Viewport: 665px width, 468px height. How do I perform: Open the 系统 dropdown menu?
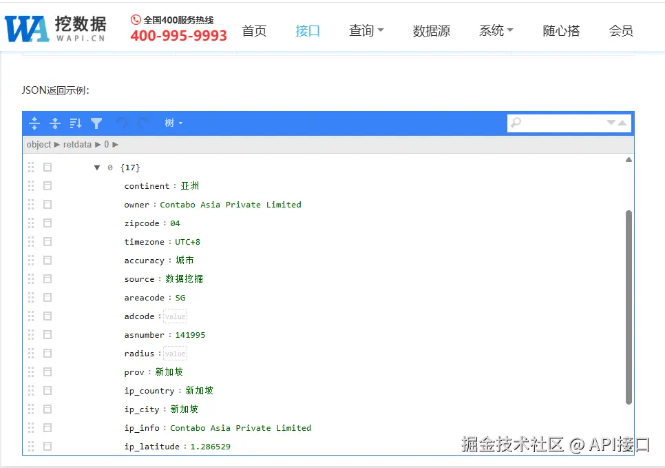(x=496, y=30)
